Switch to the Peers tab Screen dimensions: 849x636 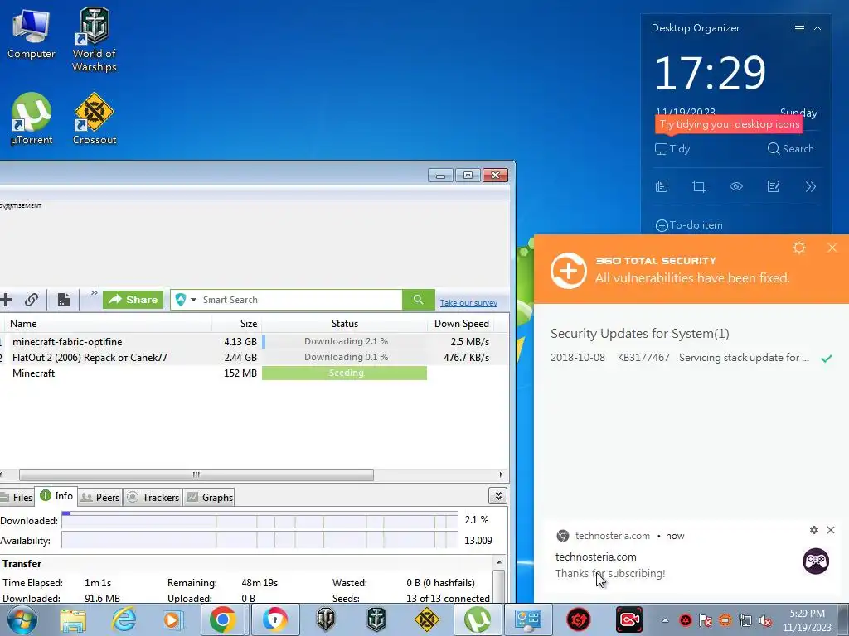(100, 498)
